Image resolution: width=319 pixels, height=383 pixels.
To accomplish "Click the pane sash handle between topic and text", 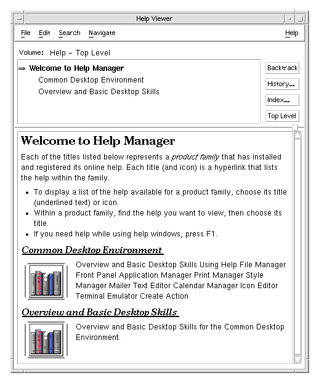I will point(295,127).
